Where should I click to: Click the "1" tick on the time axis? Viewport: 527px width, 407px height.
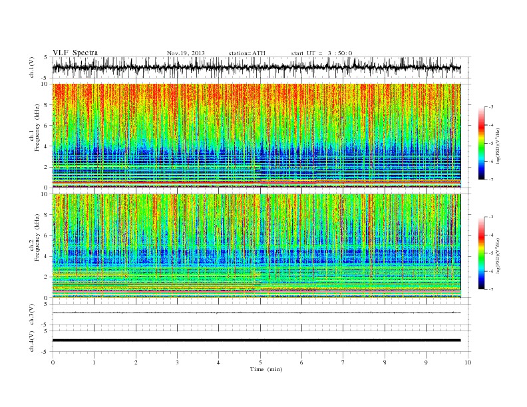click(x=94, y=362)
